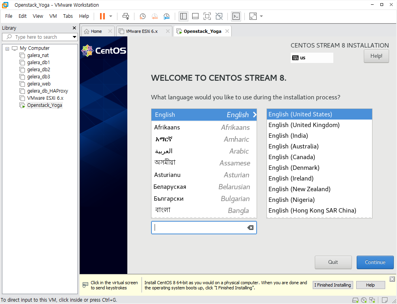Image resolution: width=397 pixels, height=304 pixels.
Task: Click the Quit button
Action: tap(333, 262)
